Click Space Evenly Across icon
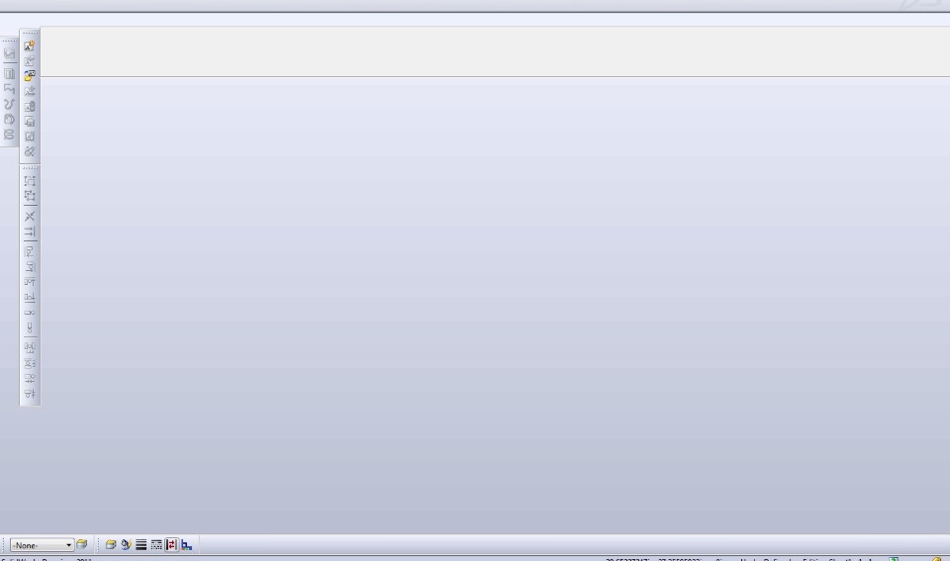The image size is (950, 561). click(x=29, y=347)
